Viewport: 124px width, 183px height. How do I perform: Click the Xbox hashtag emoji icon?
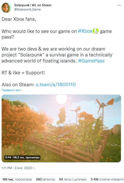tap(95, 31)
